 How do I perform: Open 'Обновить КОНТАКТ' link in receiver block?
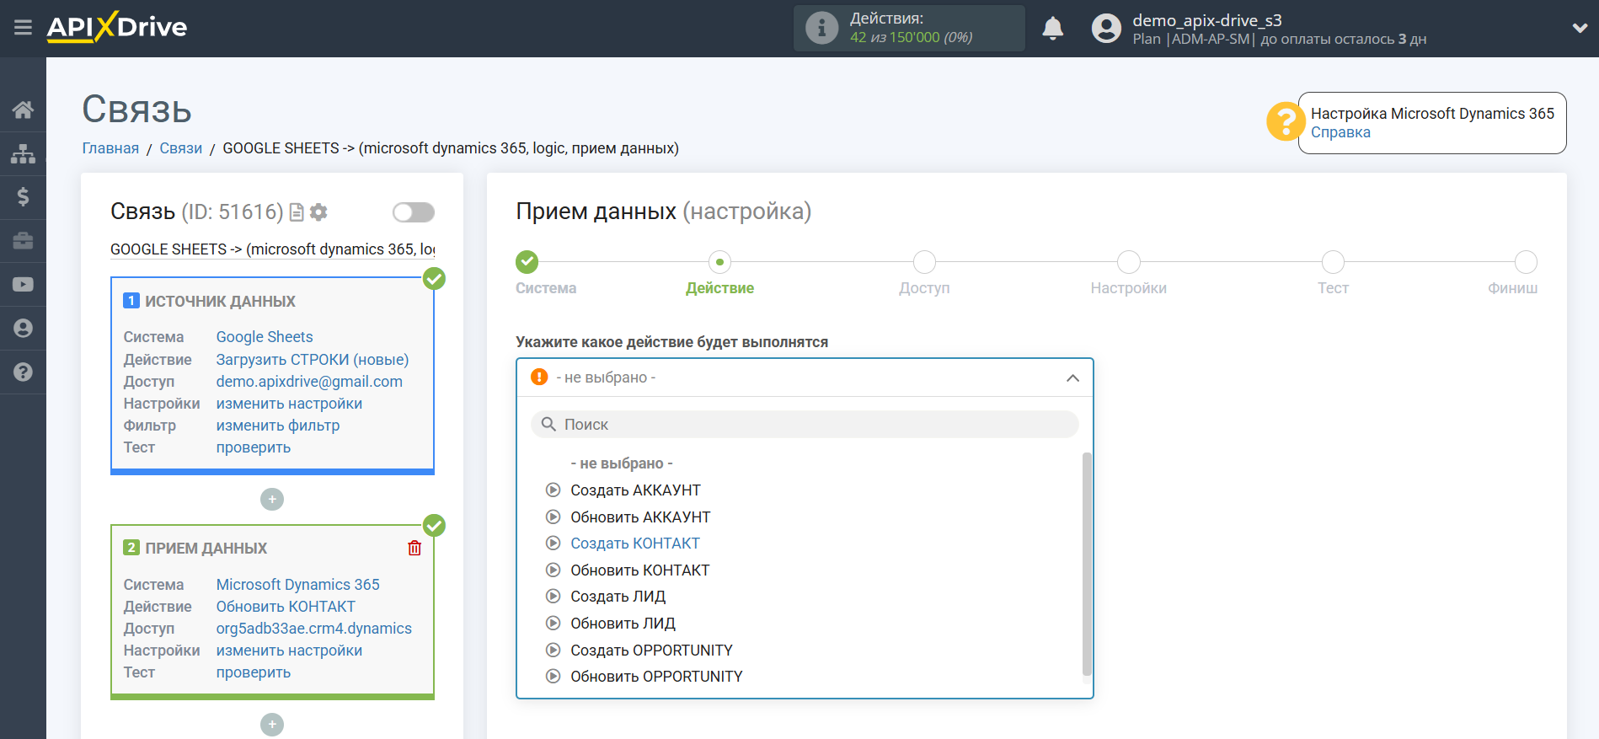click(286, 607)
